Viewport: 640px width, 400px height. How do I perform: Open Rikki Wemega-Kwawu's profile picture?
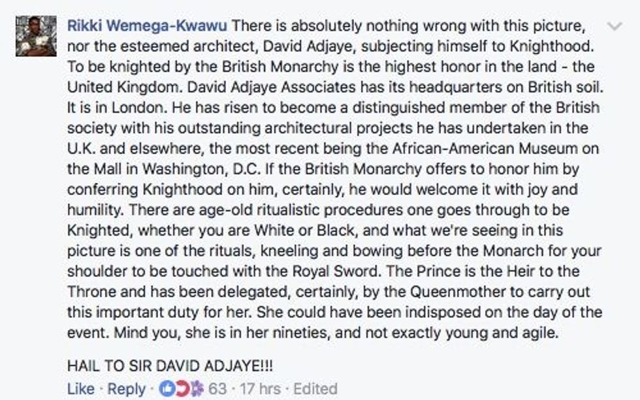click(x=36, y=36)
